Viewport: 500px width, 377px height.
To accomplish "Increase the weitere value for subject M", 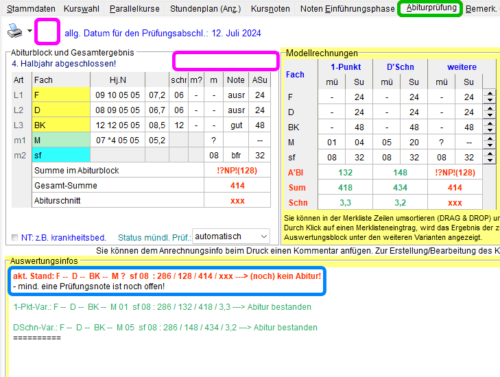I will (490, 139).
